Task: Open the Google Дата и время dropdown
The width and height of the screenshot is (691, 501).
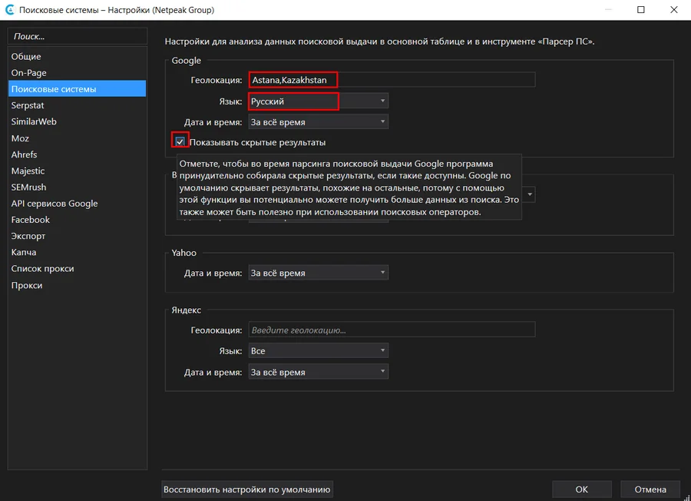Action: [318, 121]
